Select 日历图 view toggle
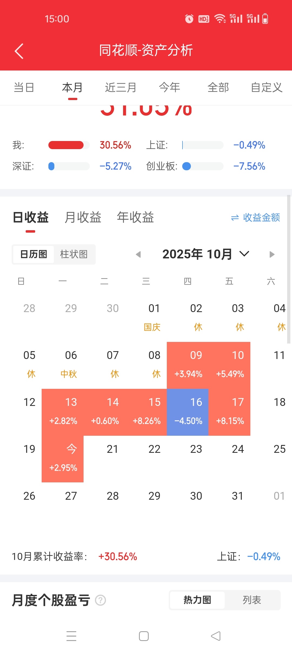This screenshot has width=292, height=654. (x=34, y=254)
